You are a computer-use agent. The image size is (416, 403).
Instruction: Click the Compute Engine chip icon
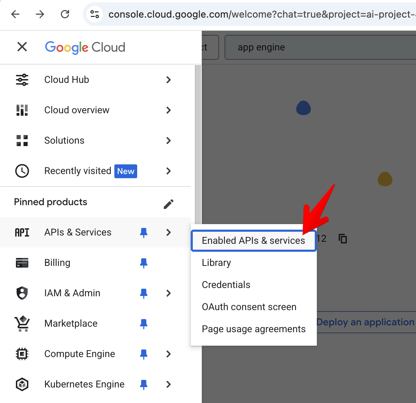[22, 354]
